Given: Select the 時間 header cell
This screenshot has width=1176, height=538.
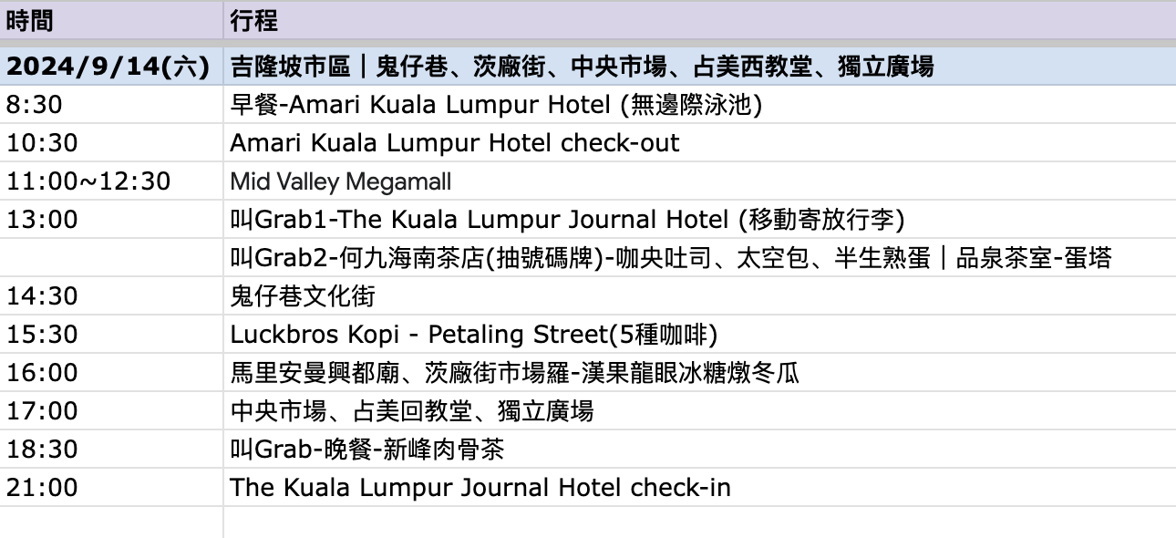Looking at the screenshot, I should pos(111,20).
